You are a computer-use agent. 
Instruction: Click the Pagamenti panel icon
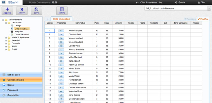(x=4, y=90)
